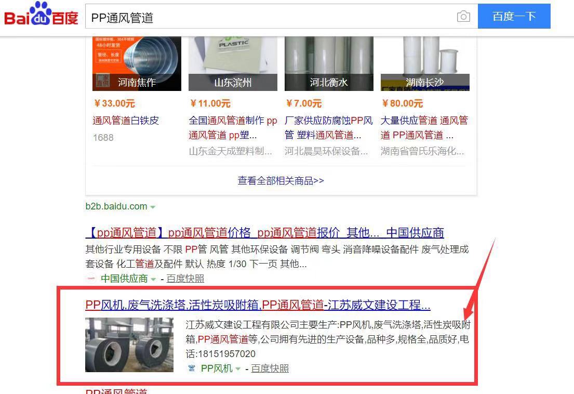574x394 pixels.
Task: Open the 河北衡水 product thumbnail
Action: tap(329, 63)
